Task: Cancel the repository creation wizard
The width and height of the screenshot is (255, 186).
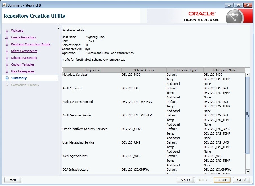Action: 241,180
